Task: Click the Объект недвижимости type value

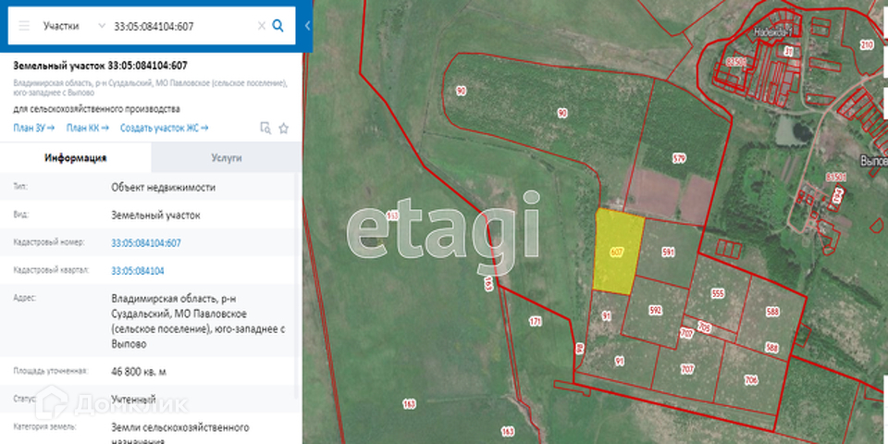Action: pos(164,187)
